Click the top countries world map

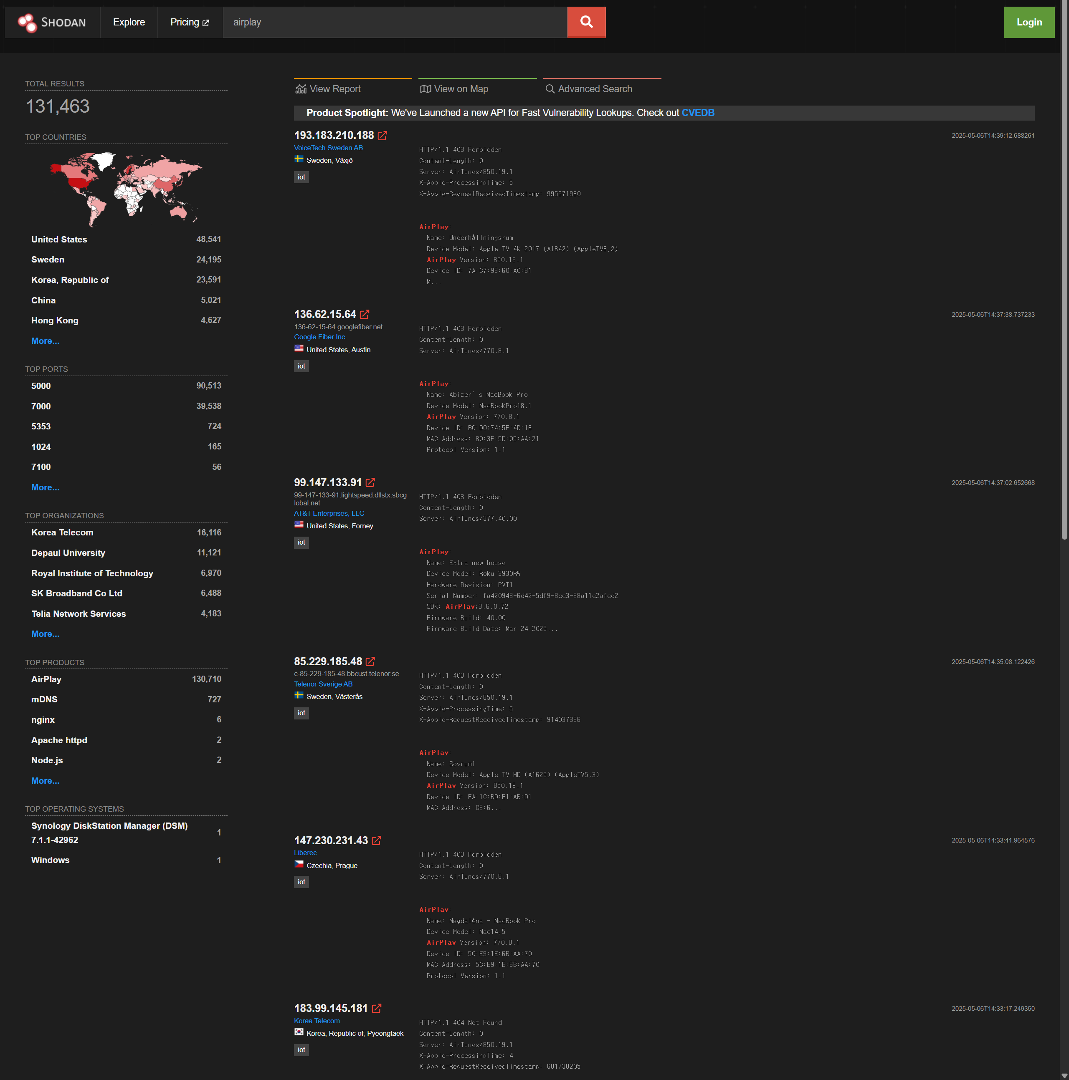(x=126, y=189)
